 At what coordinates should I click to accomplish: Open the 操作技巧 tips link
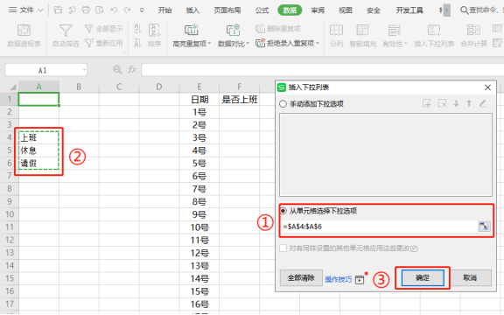click(x=338, y=279)
